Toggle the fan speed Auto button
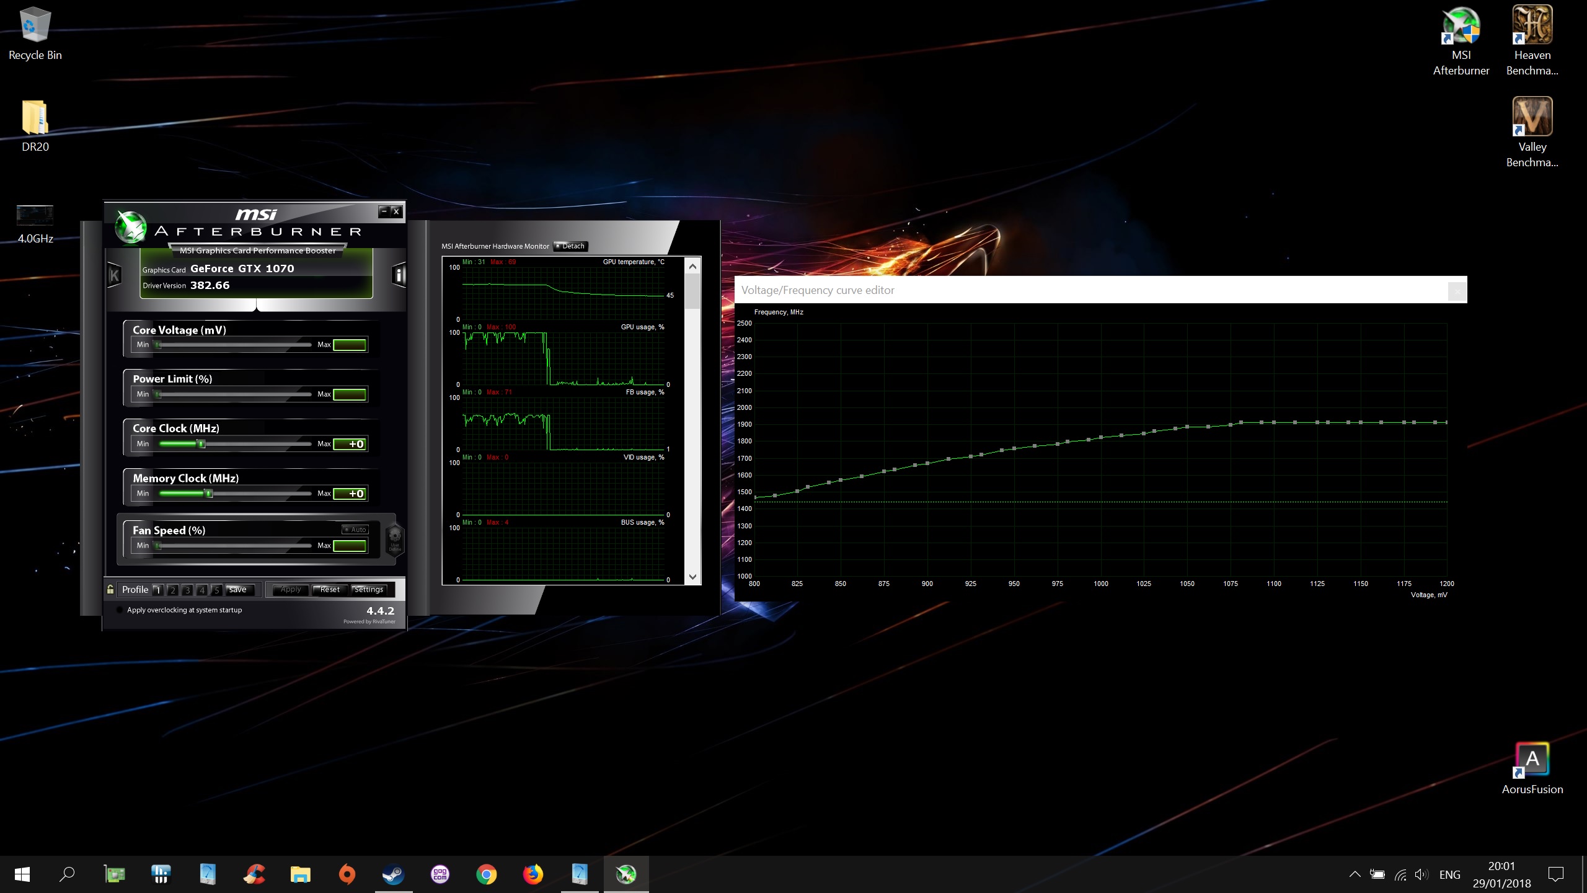Viewport: 1587px width, 893px height. click(x=355, y=530)
